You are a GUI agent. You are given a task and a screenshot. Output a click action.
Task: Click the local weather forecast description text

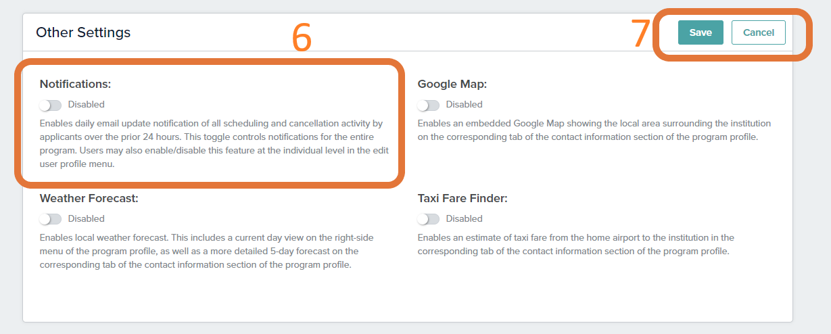coord(206,251)
